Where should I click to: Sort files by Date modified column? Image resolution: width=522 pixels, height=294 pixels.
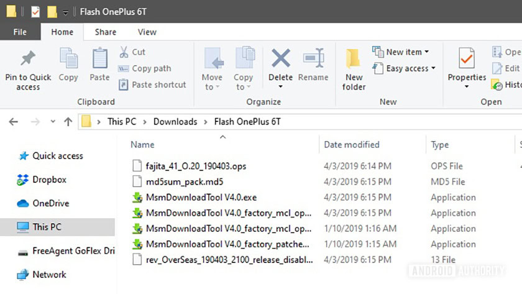[x=352, y=144]
